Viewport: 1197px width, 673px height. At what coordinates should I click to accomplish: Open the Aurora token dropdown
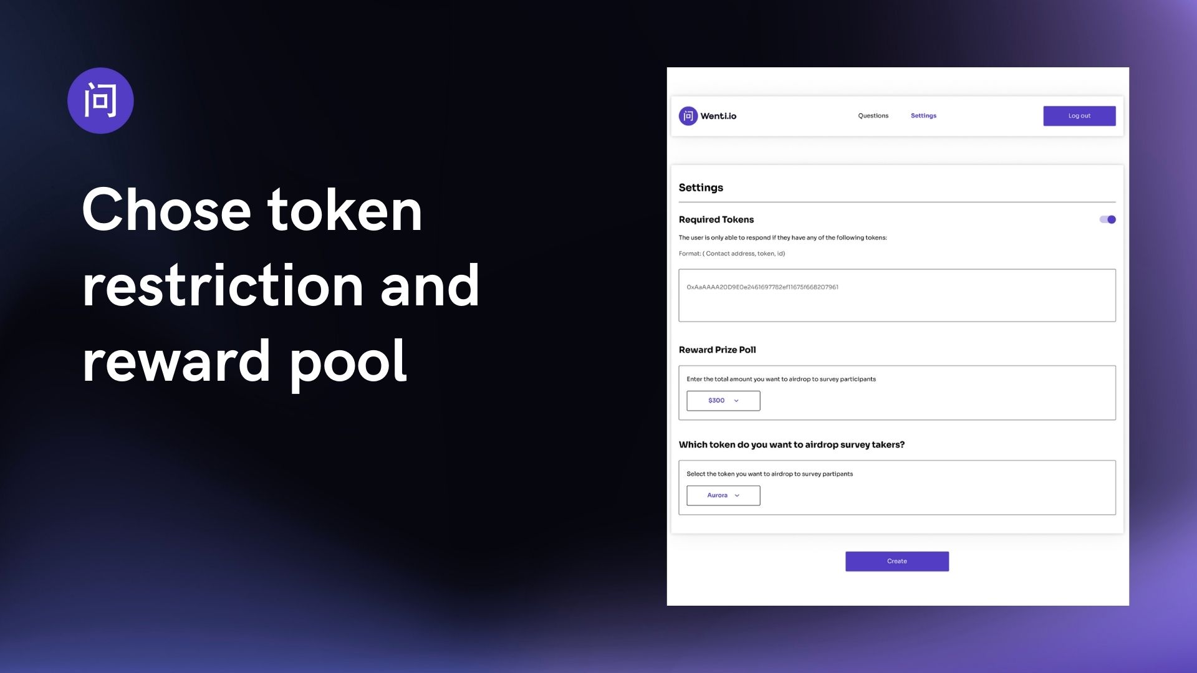(723, 495)
